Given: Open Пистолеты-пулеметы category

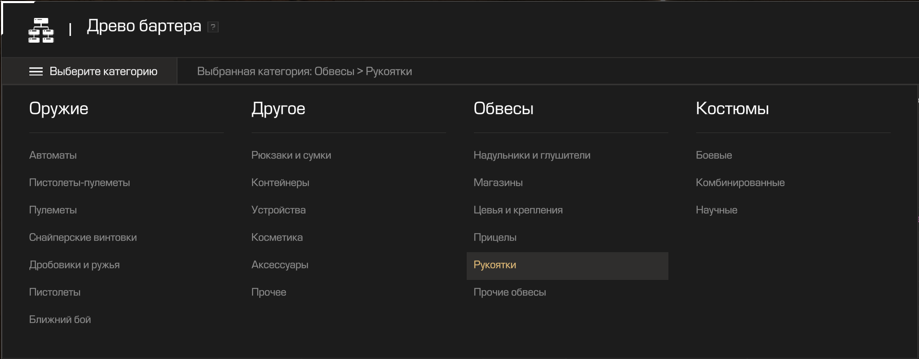Looking at the screenshot, I should tap(79, 183).
